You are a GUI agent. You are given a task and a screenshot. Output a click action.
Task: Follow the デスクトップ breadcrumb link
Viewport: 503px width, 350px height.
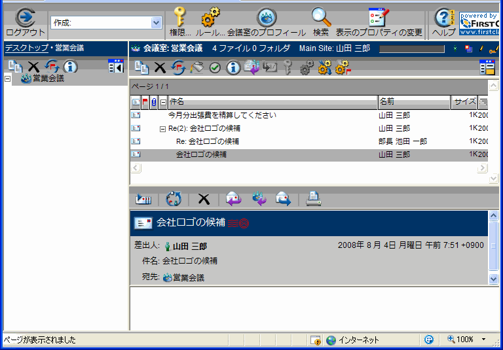tap(26, 48)
